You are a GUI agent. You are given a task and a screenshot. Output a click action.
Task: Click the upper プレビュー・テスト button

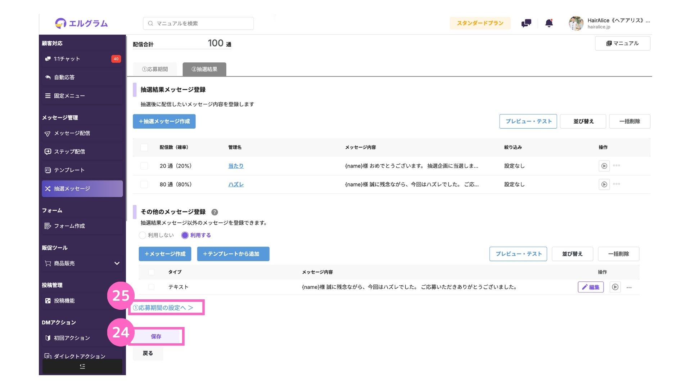point(528,121)
